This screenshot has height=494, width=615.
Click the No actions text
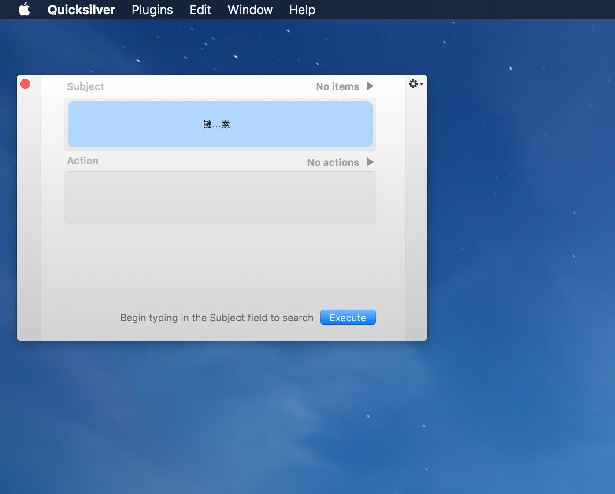(x=333, y=162)
